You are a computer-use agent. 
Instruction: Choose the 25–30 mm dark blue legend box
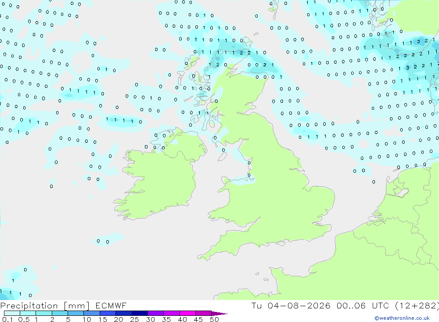point(140,313)
